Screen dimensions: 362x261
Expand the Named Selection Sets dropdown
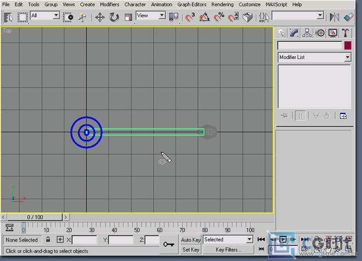coord(320,15)
